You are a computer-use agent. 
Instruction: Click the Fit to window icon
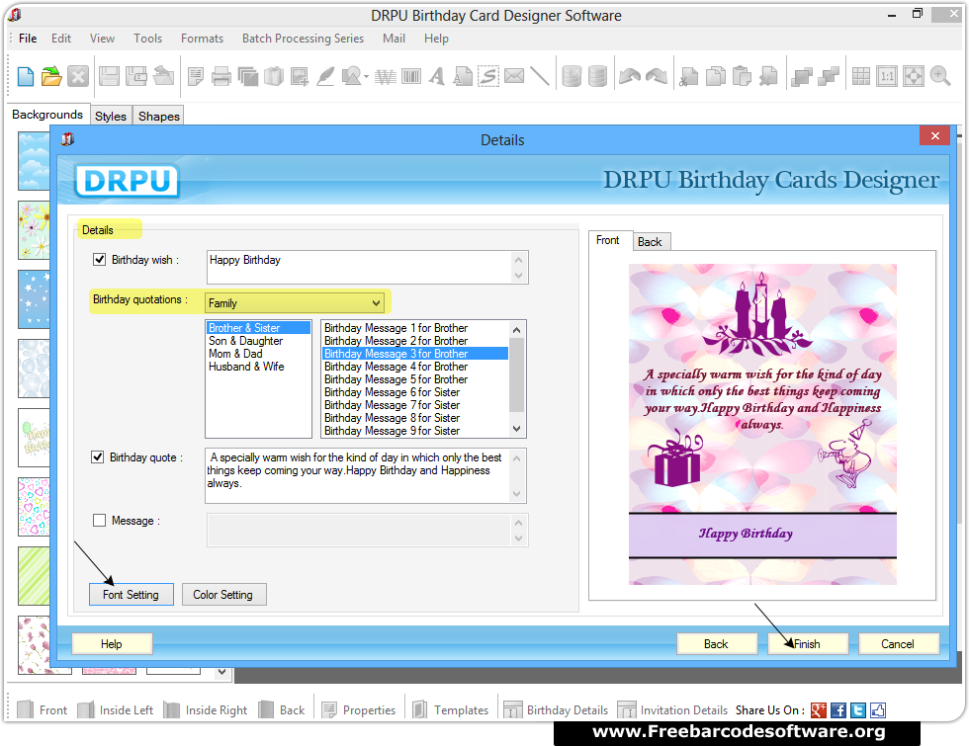(914, 77)
